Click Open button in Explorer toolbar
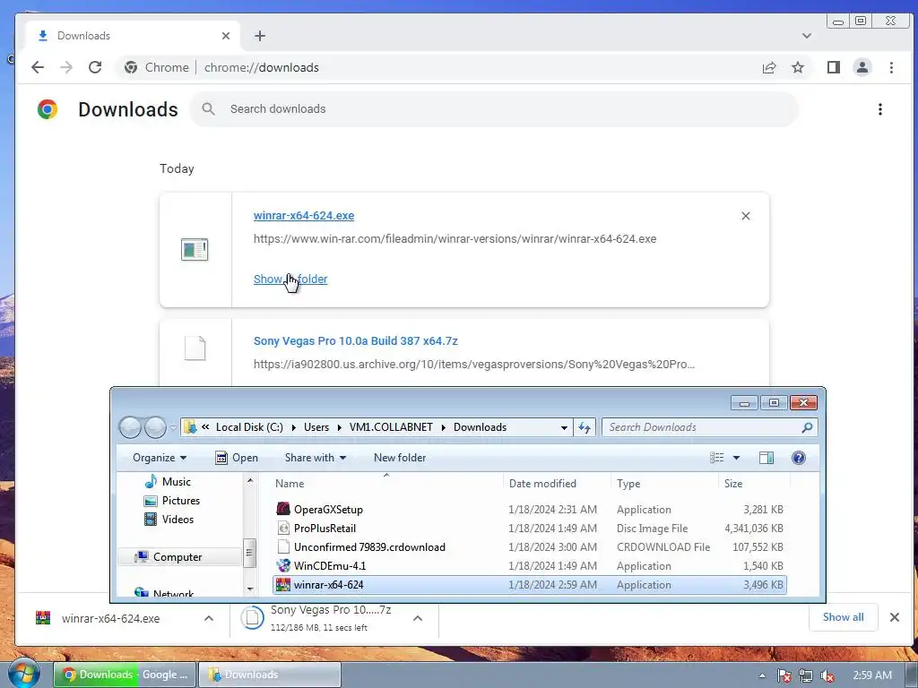The image size is (918, 688). (237, 458)
